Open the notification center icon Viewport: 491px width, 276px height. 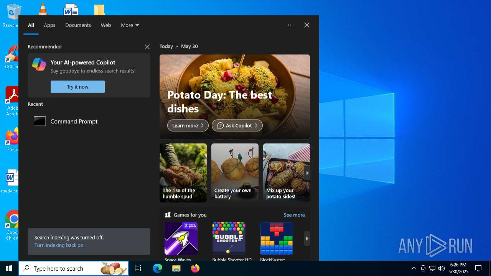478,268
